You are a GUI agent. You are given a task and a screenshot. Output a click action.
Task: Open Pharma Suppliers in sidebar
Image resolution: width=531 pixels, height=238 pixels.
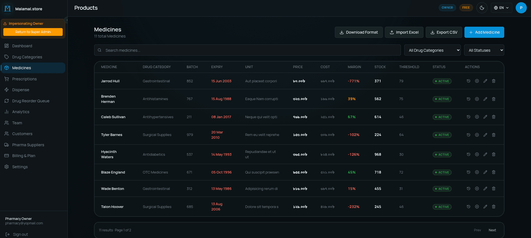pyautogui.click(x=33, y=145)
